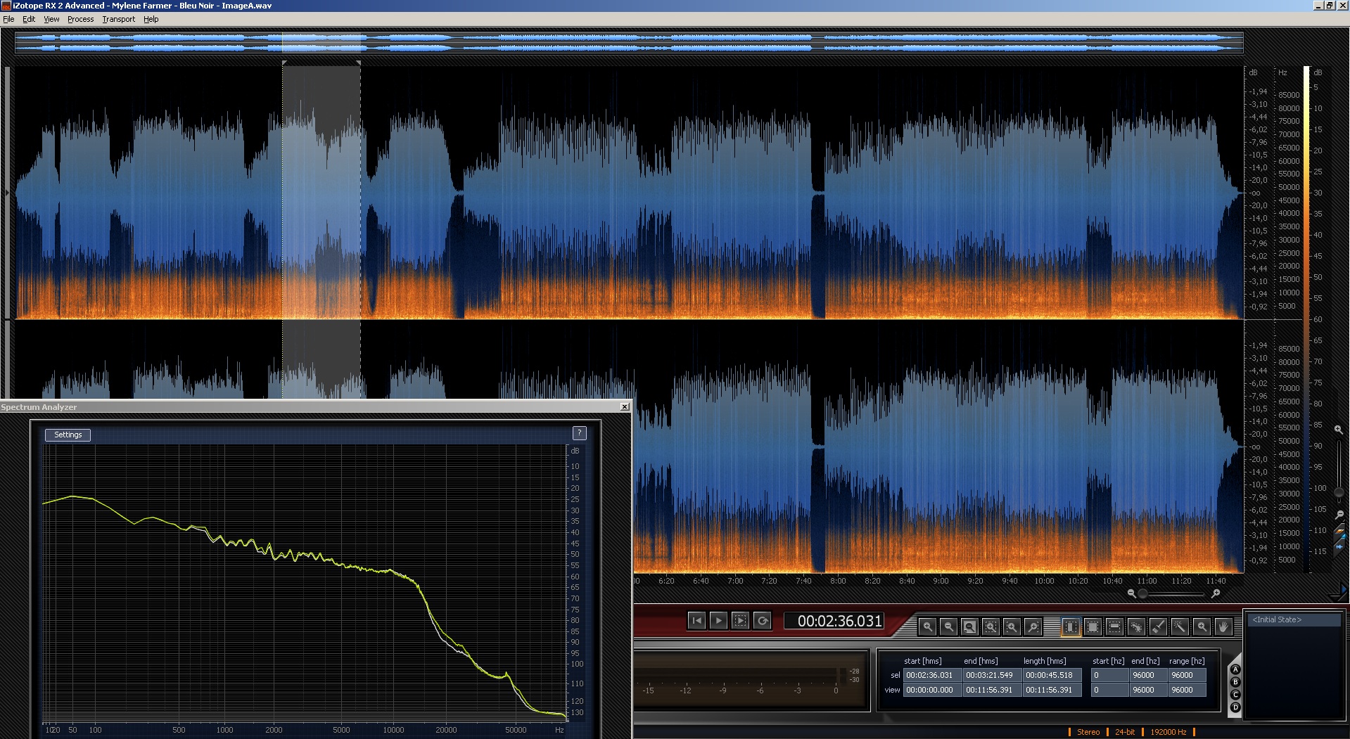
Task: Close the Spectrum Analyzer panel
Action: (625, 407)
